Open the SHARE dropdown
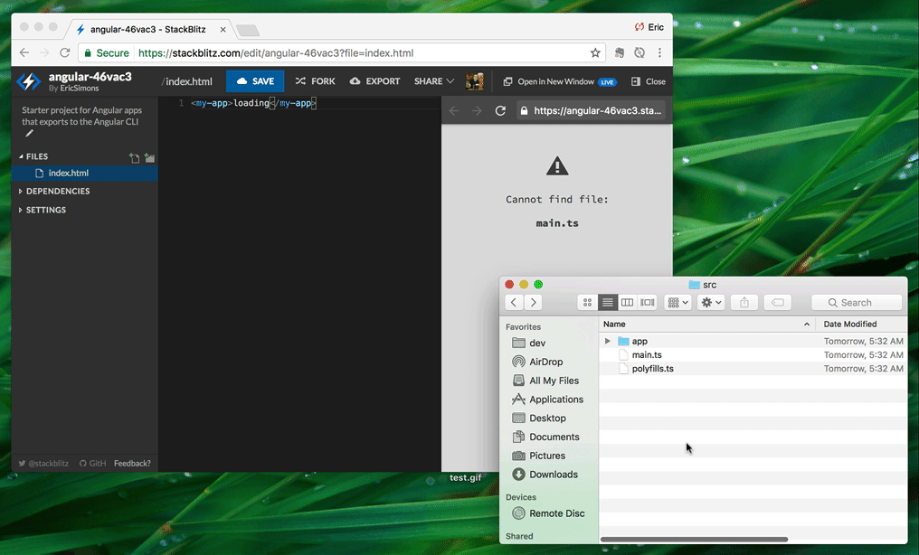Image resolution: width=919 pixels, height=555 pixels. pyautogui.click(x=433, y=80)
